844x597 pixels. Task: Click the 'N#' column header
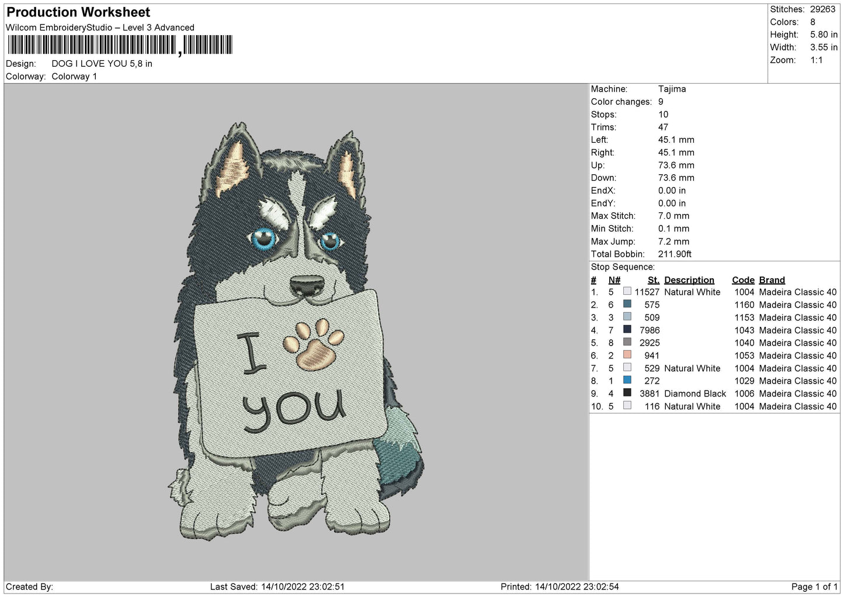point(614,280)
